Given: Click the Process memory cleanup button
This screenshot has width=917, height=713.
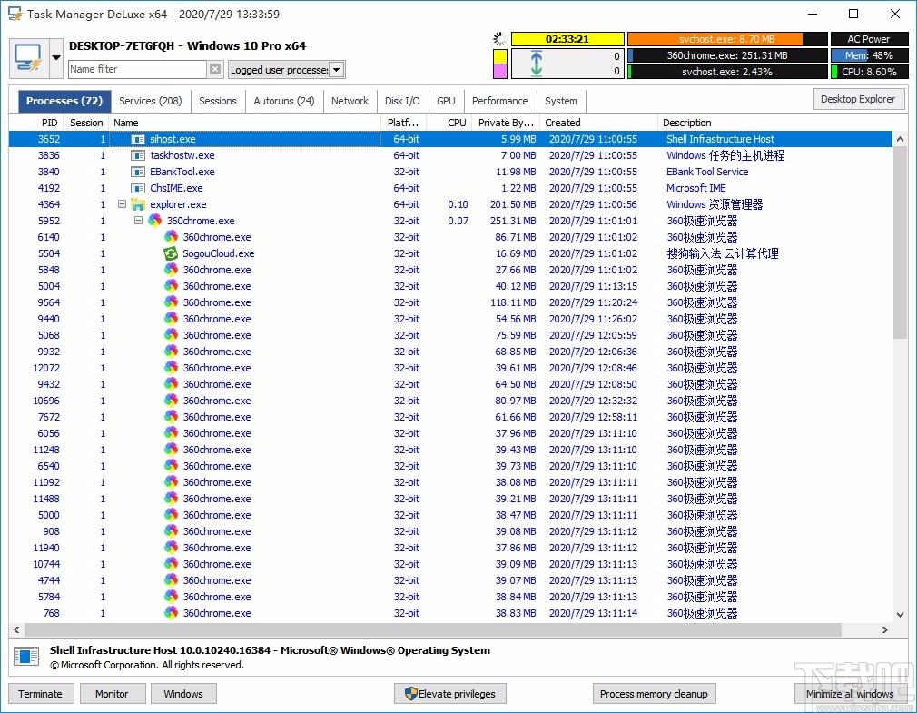Looking at the screenshot, I should point(654,694).
